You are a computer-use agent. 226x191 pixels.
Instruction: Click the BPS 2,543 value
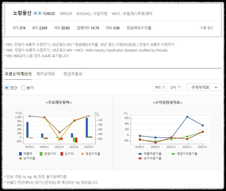click(x=40, y=28)
